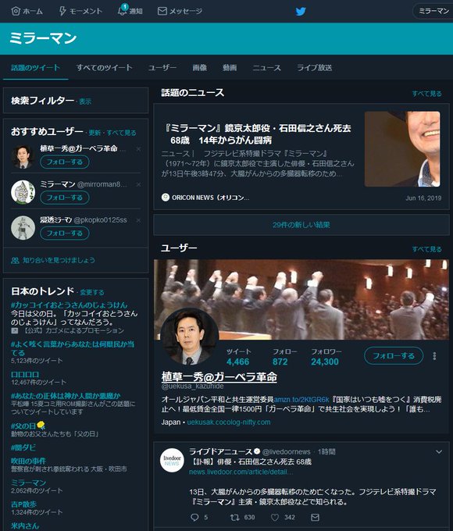This screenshot has width=453, height=531.
Task: Follow ミラーマン @mirrorman8 account
Action: [64, 198]
